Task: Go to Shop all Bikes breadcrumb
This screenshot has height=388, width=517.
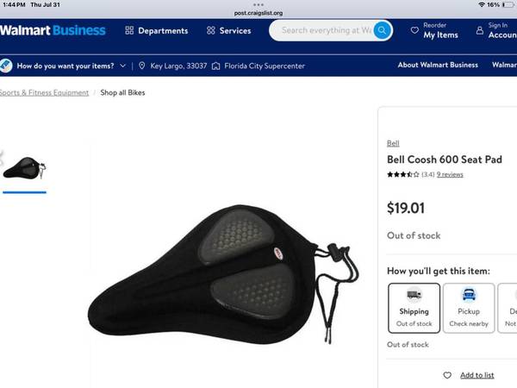Action: click(x=122, y=93)
